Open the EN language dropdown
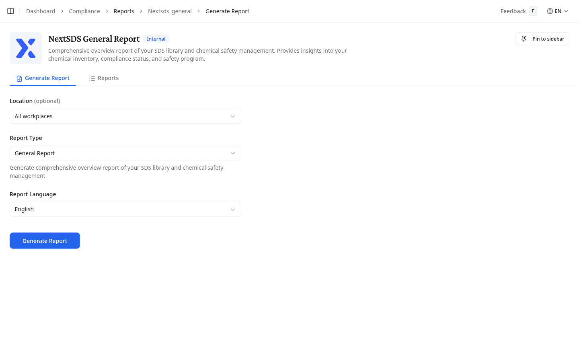 [558, 11]
